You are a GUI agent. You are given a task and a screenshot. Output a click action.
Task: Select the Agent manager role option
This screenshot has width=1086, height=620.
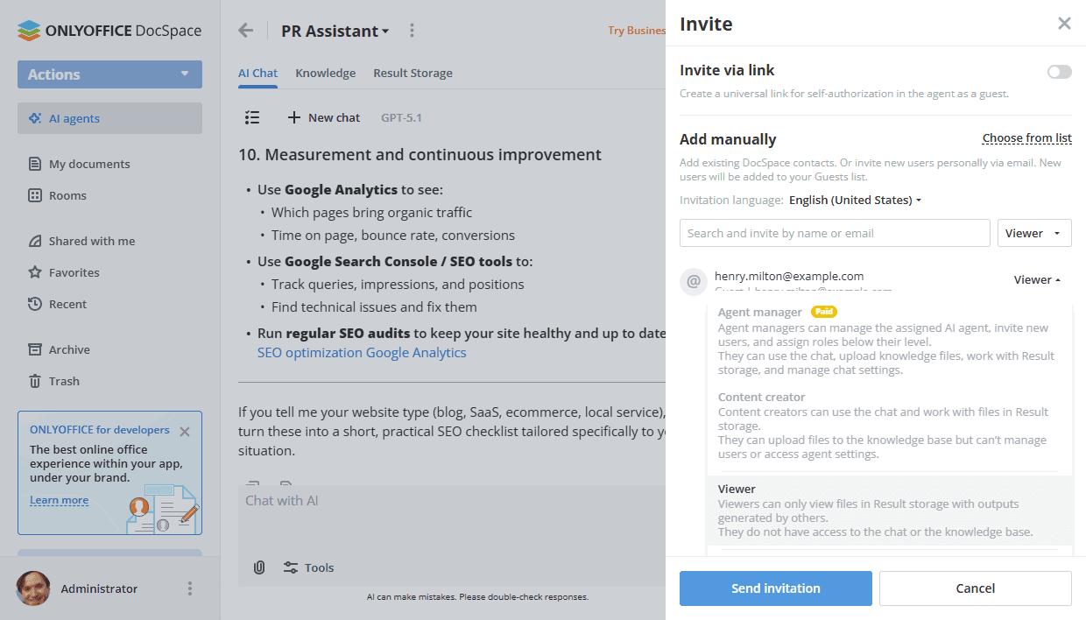click(x=760, y=312)
